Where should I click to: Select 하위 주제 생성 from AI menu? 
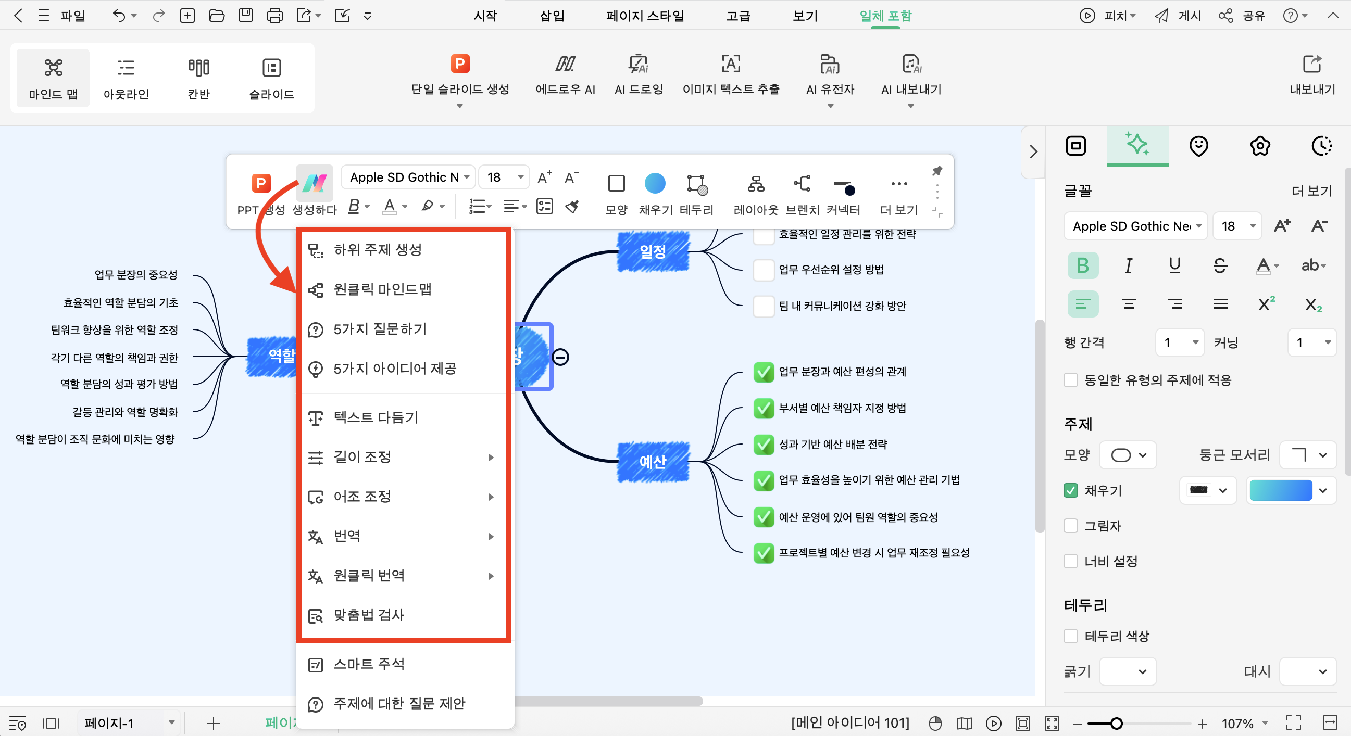coord(403,250)
